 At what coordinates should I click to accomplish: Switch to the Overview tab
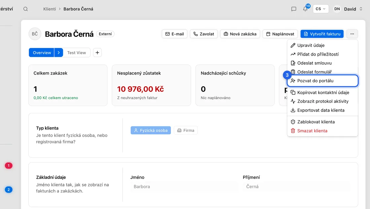42,53
